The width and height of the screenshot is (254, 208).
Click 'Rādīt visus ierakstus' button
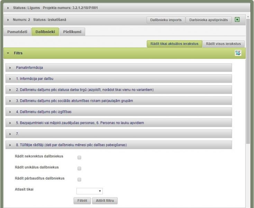(224, 44)
